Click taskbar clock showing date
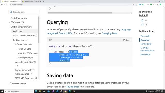Image resolution: width=165 pixels, height=93 pixels. click(x=158, y=91)
